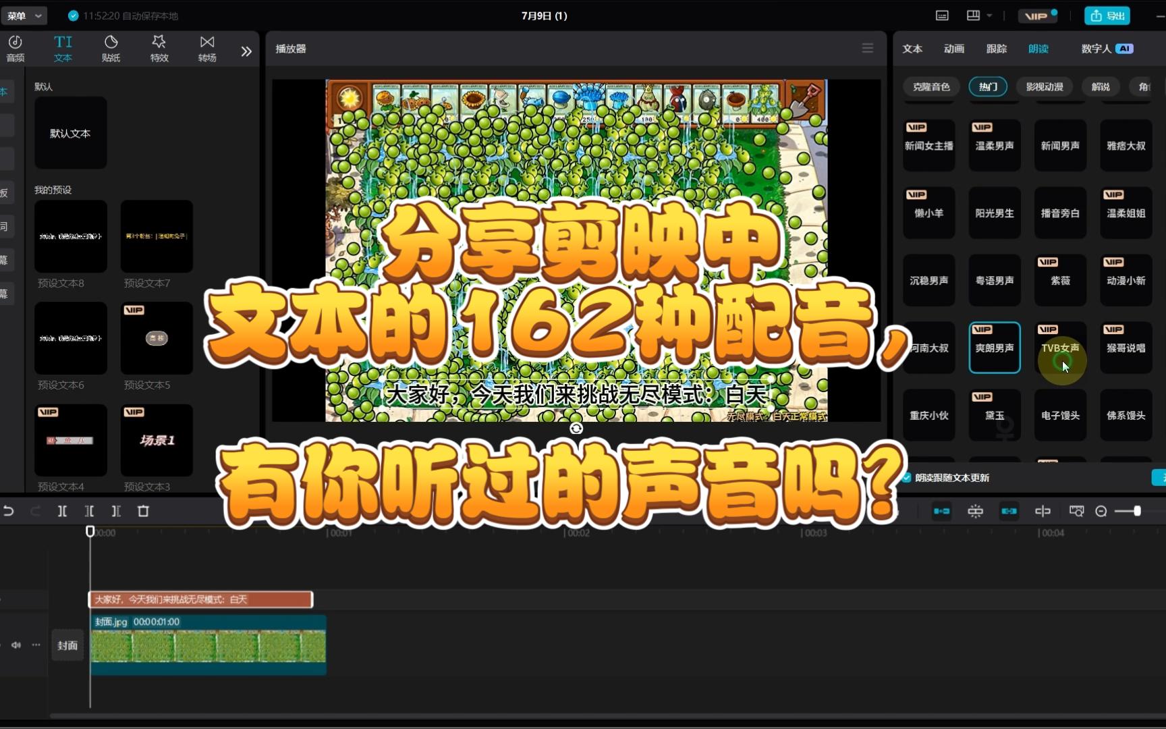Image resolution: width=1166 pixels, height=729 pixels.
Task: Select the 热门 voice category
Action: point(988,86)
